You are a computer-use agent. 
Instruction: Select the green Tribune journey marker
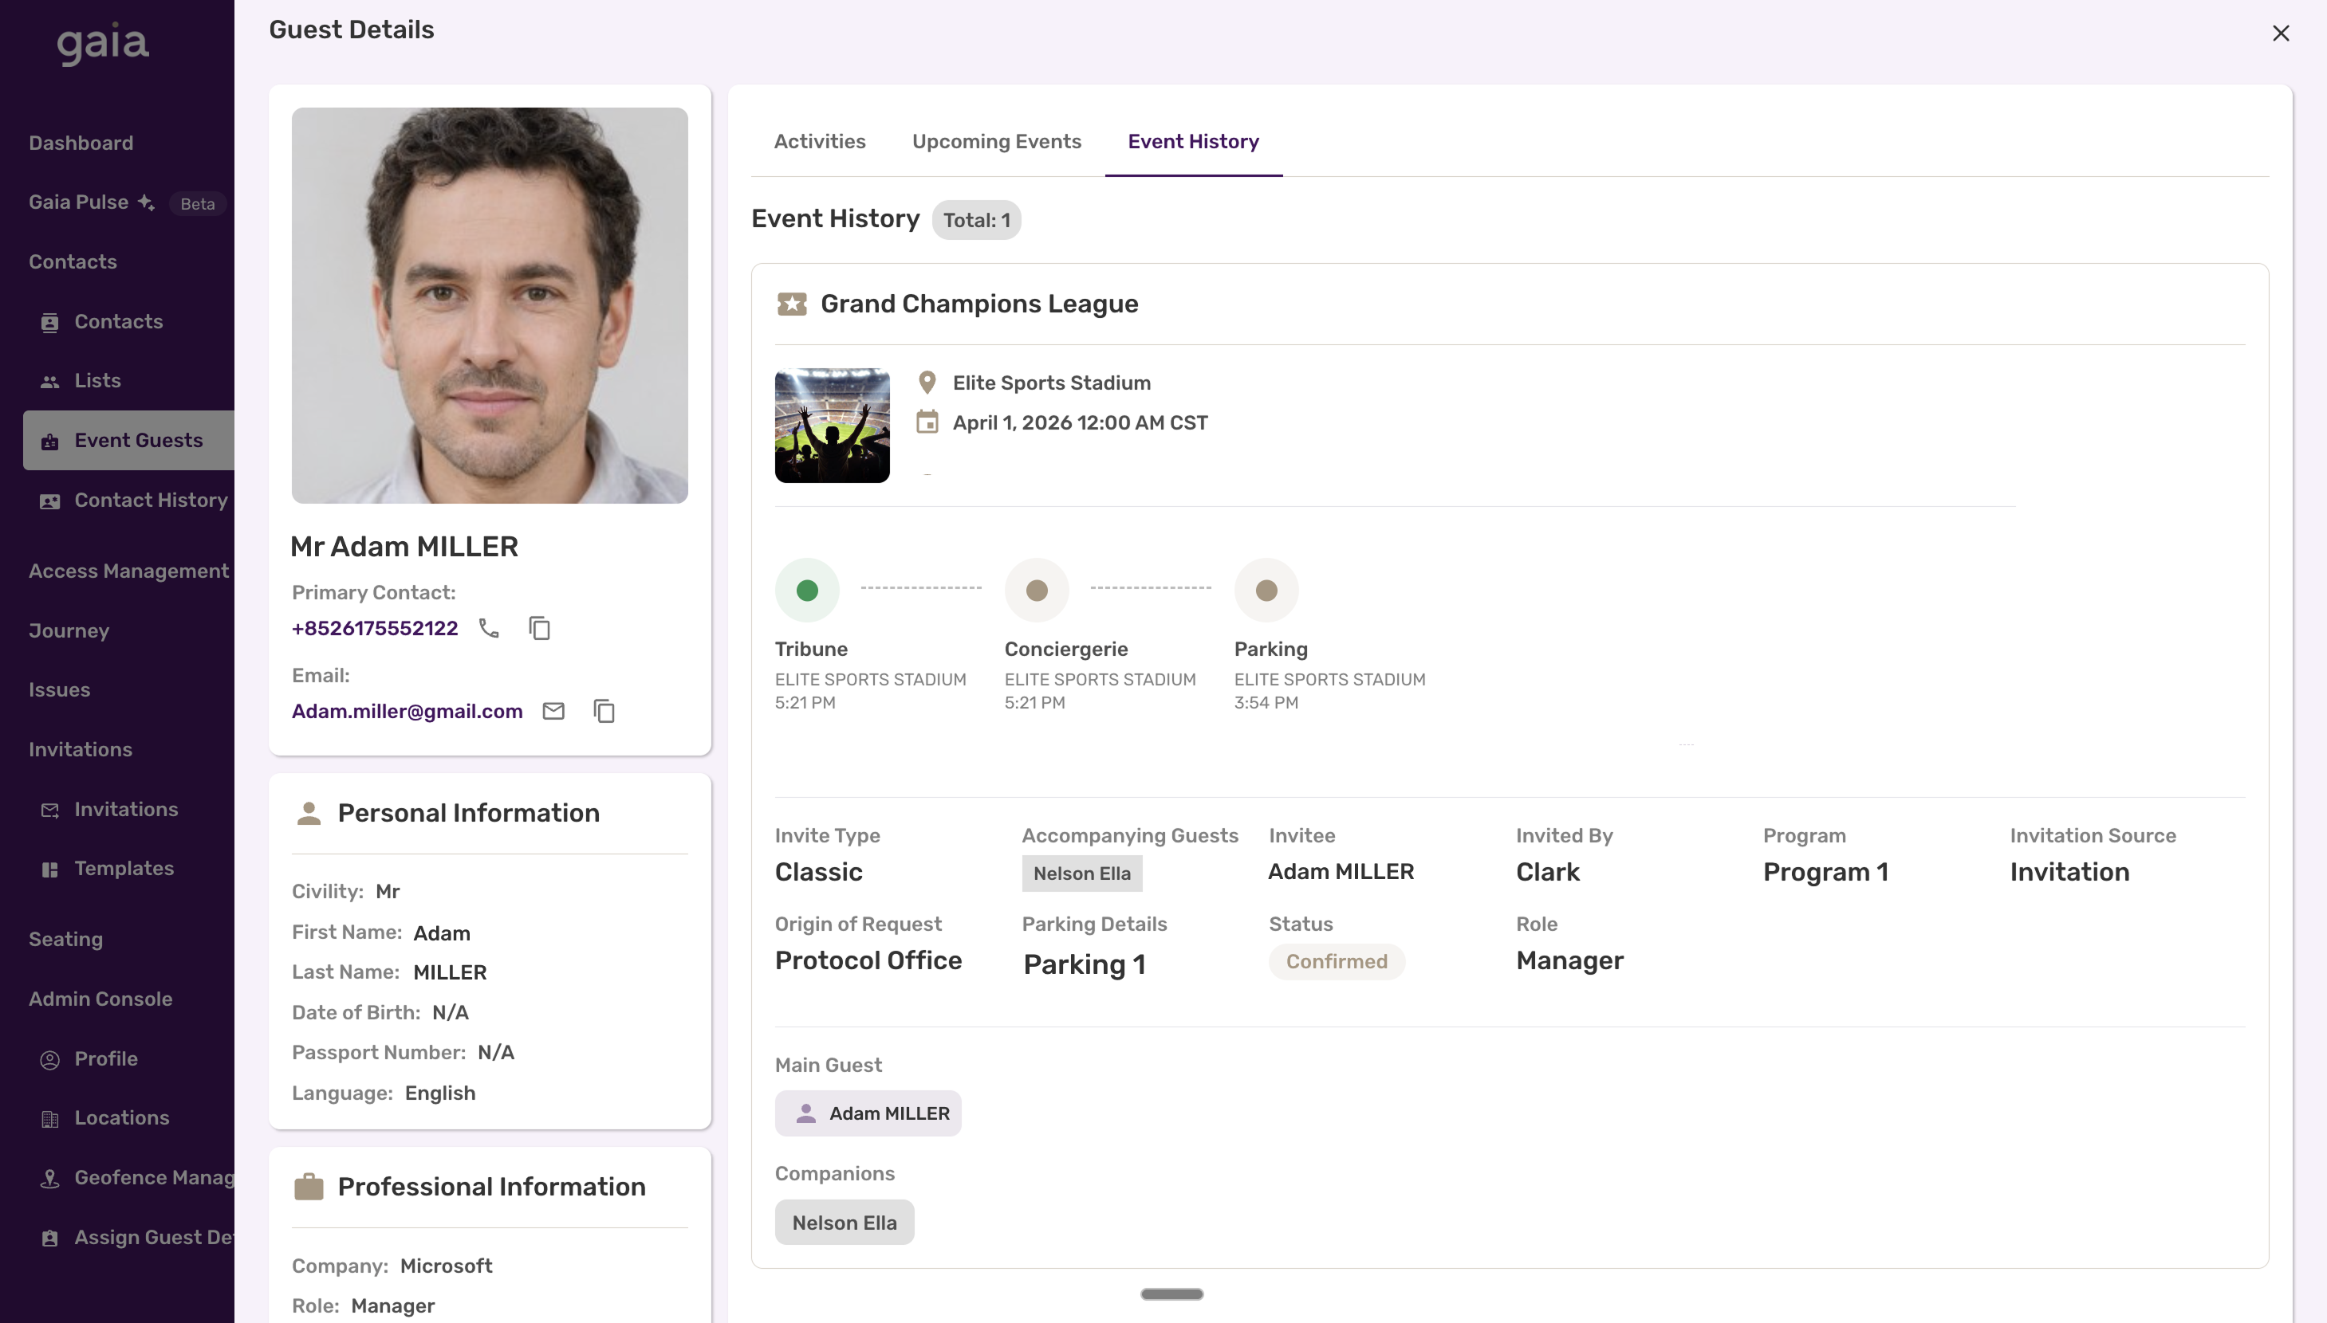click(806, 590)
